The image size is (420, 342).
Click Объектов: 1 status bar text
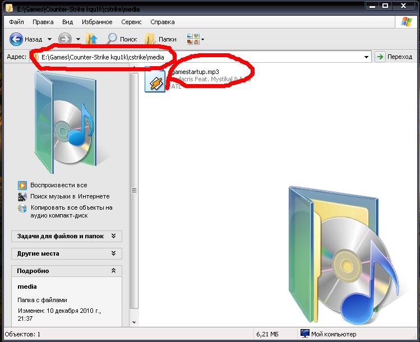point(22,334)
